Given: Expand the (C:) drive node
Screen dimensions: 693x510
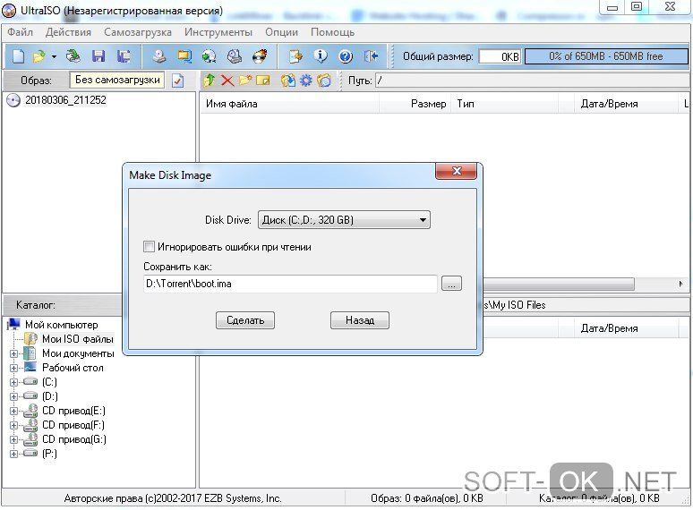Looking at the screenshot, I should point(13,382).
